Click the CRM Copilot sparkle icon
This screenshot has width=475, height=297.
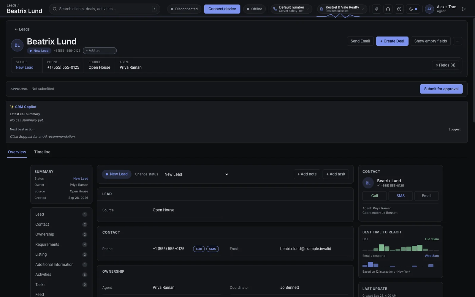(x=12, y=107)
